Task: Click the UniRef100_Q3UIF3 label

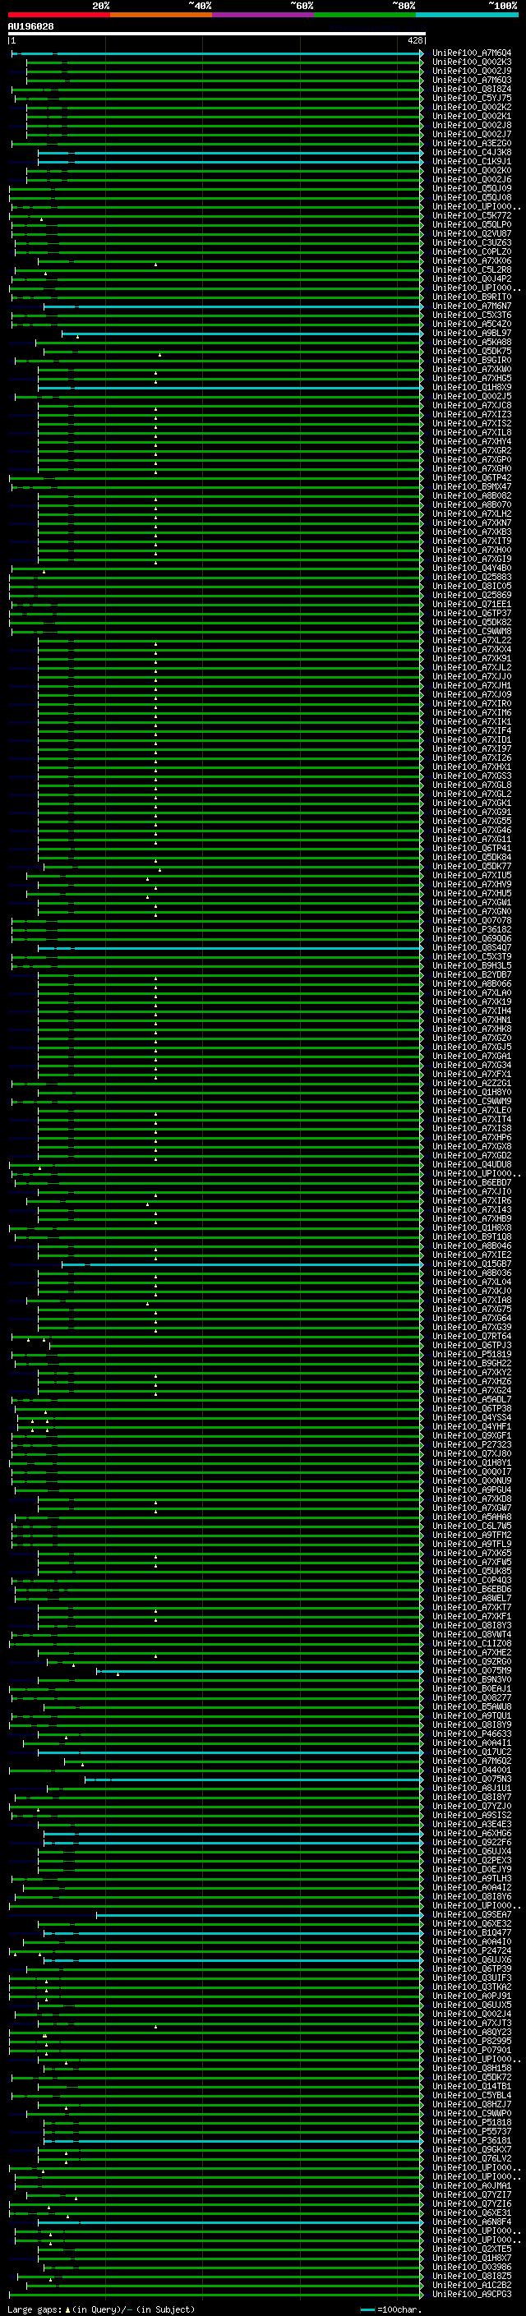Action: click(x=472, y=1977)
